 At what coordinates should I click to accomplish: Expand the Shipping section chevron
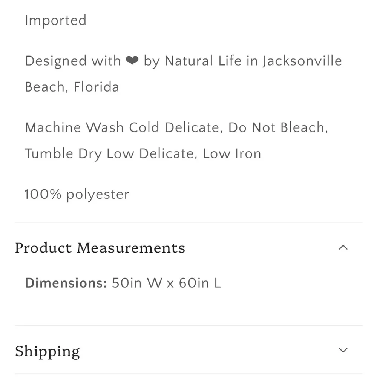coord(343,350)
